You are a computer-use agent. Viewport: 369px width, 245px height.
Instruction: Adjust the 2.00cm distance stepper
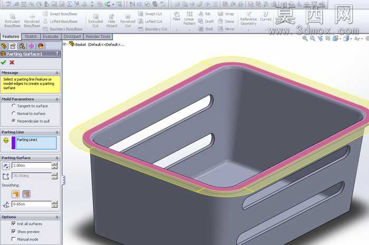coord(54,165)
